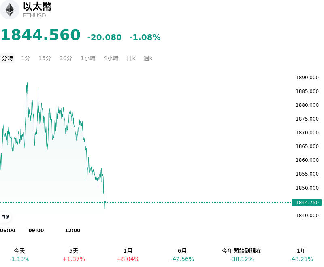Image resolution: width=324 pixels, height=267 pixels.
Task: Show the 日k daily candlestick view
Action: tap(131, 58)
